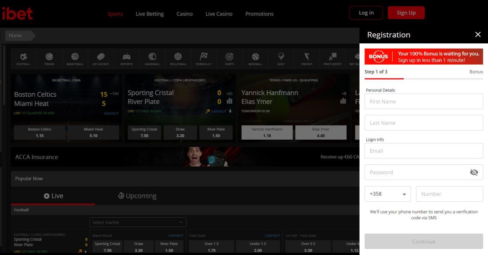Dismiss the Registration panel with the X
The image size is (488, 255).
[x=478, y=34]
